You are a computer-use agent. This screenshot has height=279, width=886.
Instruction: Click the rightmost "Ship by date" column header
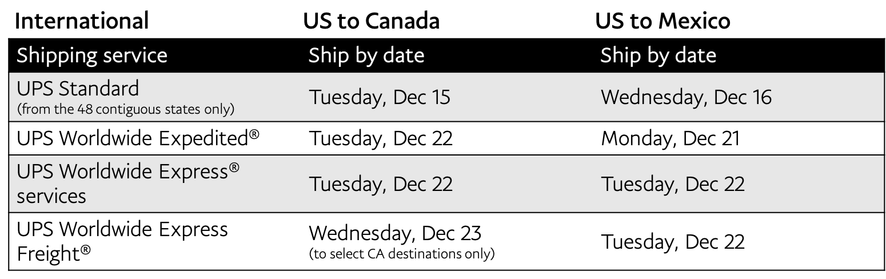pos(658,55)
